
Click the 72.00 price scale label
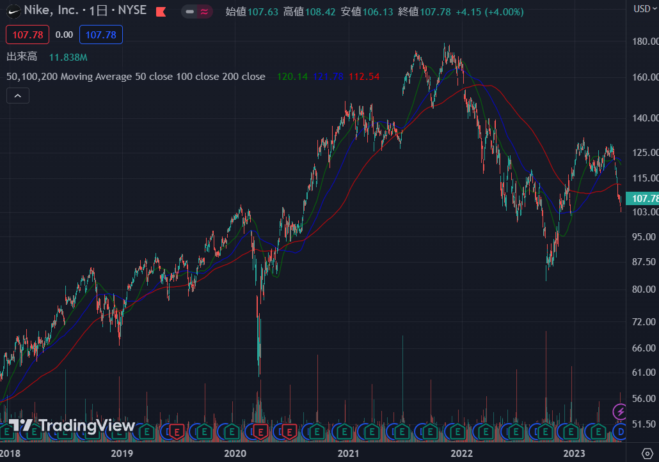click(x=644, y=322)
